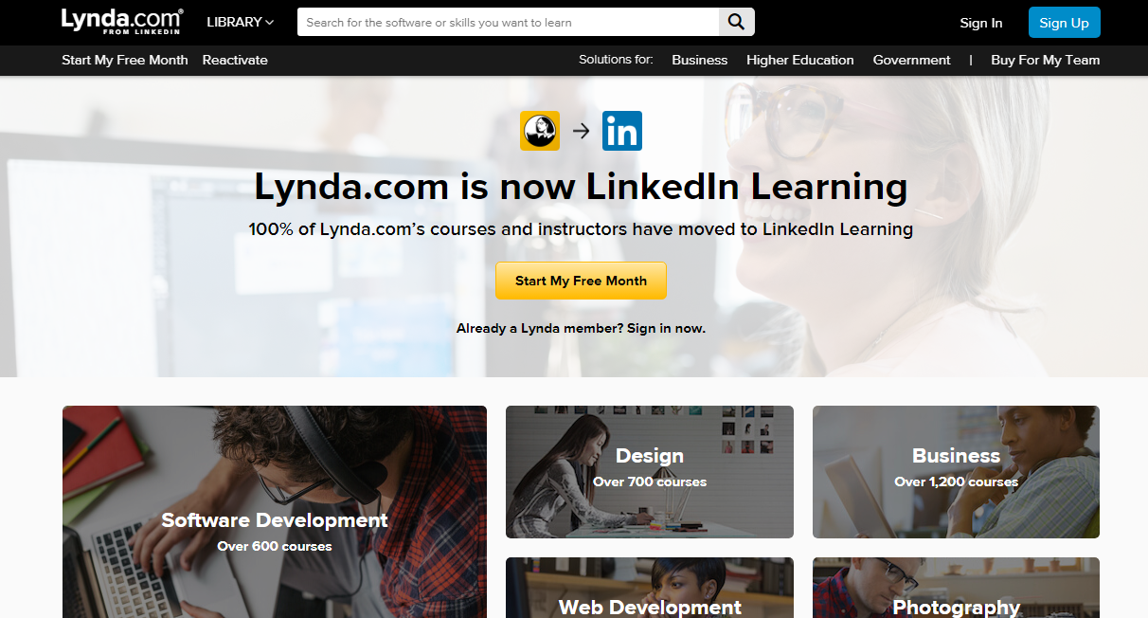Click yellow Start My Free Month button
Screen dimensions: 1148x618
[x=582, y=281]
